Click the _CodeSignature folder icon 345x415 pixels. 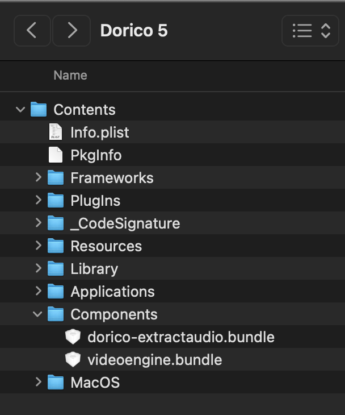[x=56, y=223]
